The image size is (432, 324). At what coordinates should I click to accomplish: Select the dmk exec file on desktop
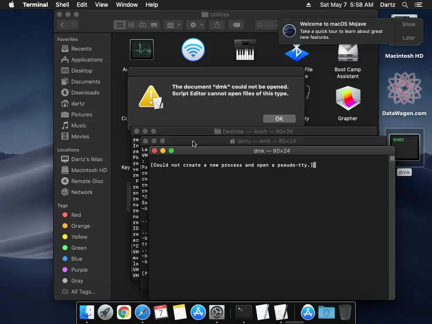point(404,148)
